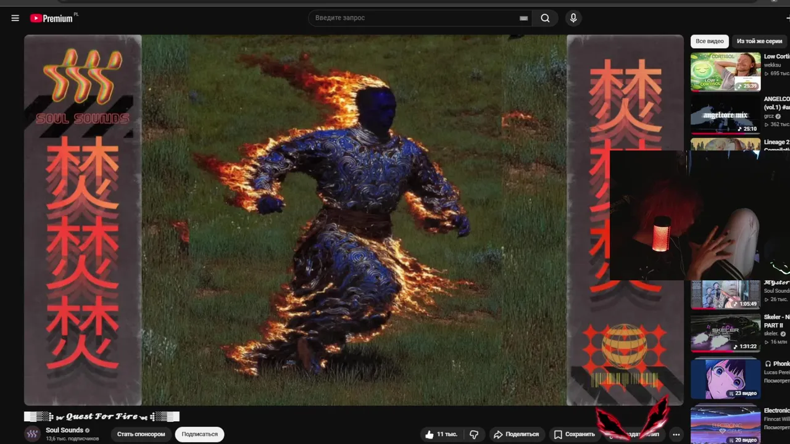
Task: Click the 'Low Corti...' video title
Action: coord(776,57)
